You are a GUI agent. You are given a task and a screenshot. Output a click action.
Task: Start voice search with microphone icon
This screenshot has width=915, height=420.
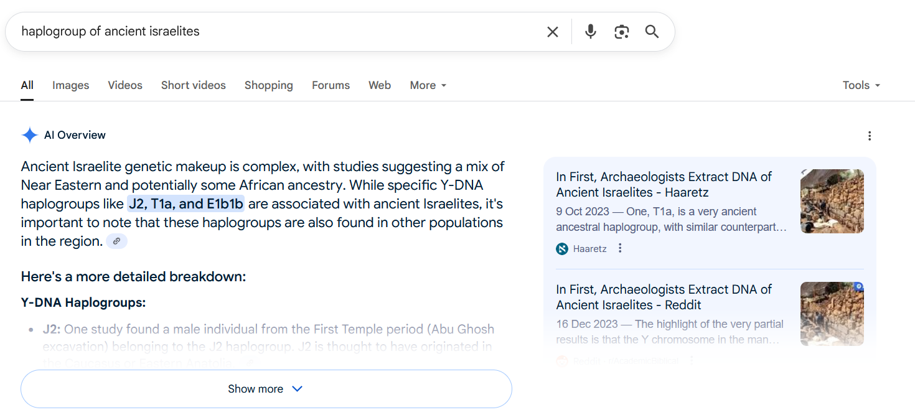click(591, 31)
